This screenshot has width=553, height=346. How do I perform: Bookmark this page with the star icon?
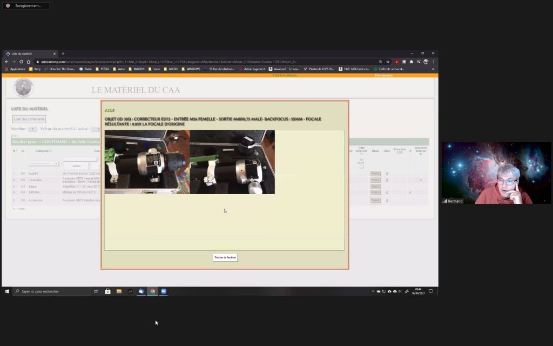click(x=388, y=62)
